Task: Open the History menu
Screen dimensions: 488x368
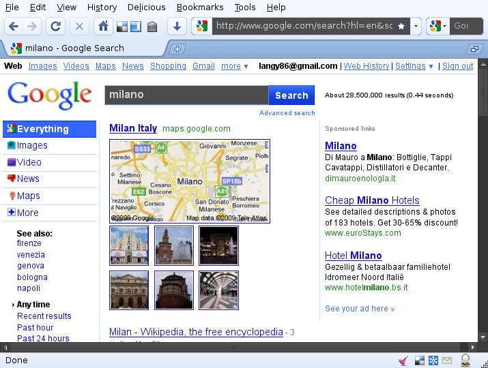Action: 102,7
